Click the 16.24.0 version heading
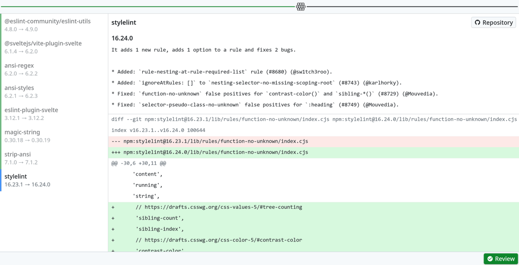 coord(122,38)
